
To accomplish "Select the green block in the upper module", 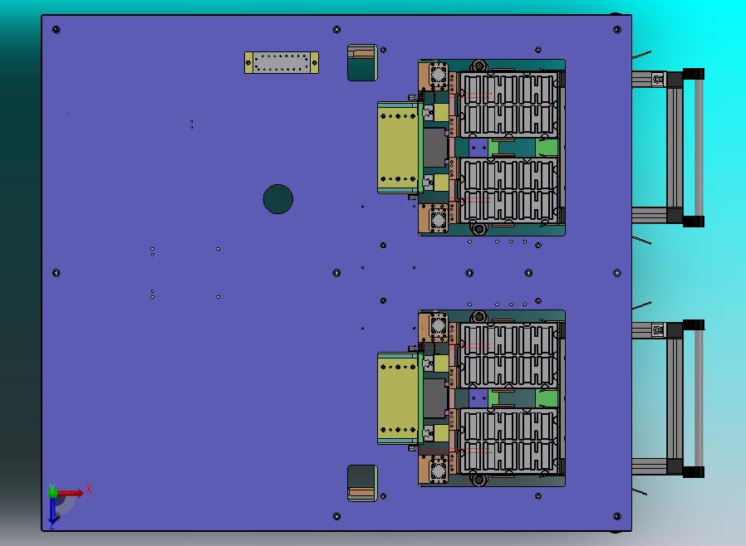I will click(x=547, y=148).
